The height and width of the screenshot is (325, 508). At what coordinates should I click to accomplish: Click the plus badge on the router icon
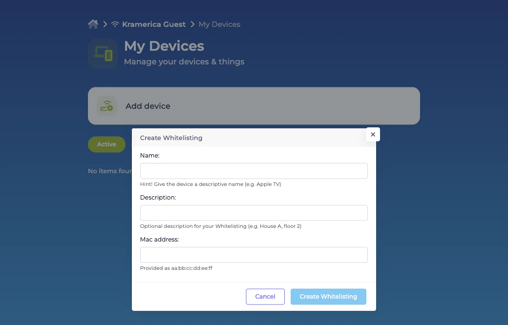[111, 108]
